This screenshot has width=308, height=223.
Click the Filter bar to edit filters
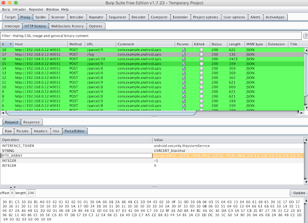click(151, 36)
